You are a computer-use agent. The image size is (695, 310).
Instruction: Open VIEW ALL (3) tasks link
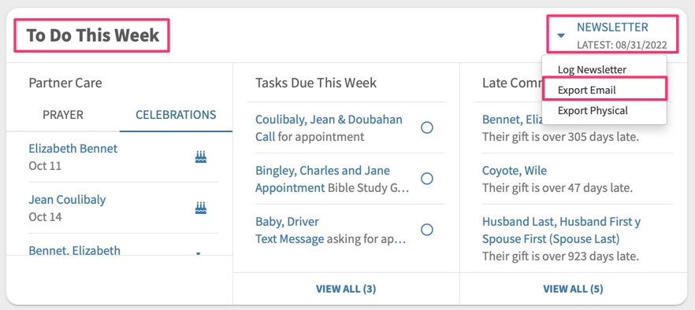pyautogui.click(x=346, y=289)
